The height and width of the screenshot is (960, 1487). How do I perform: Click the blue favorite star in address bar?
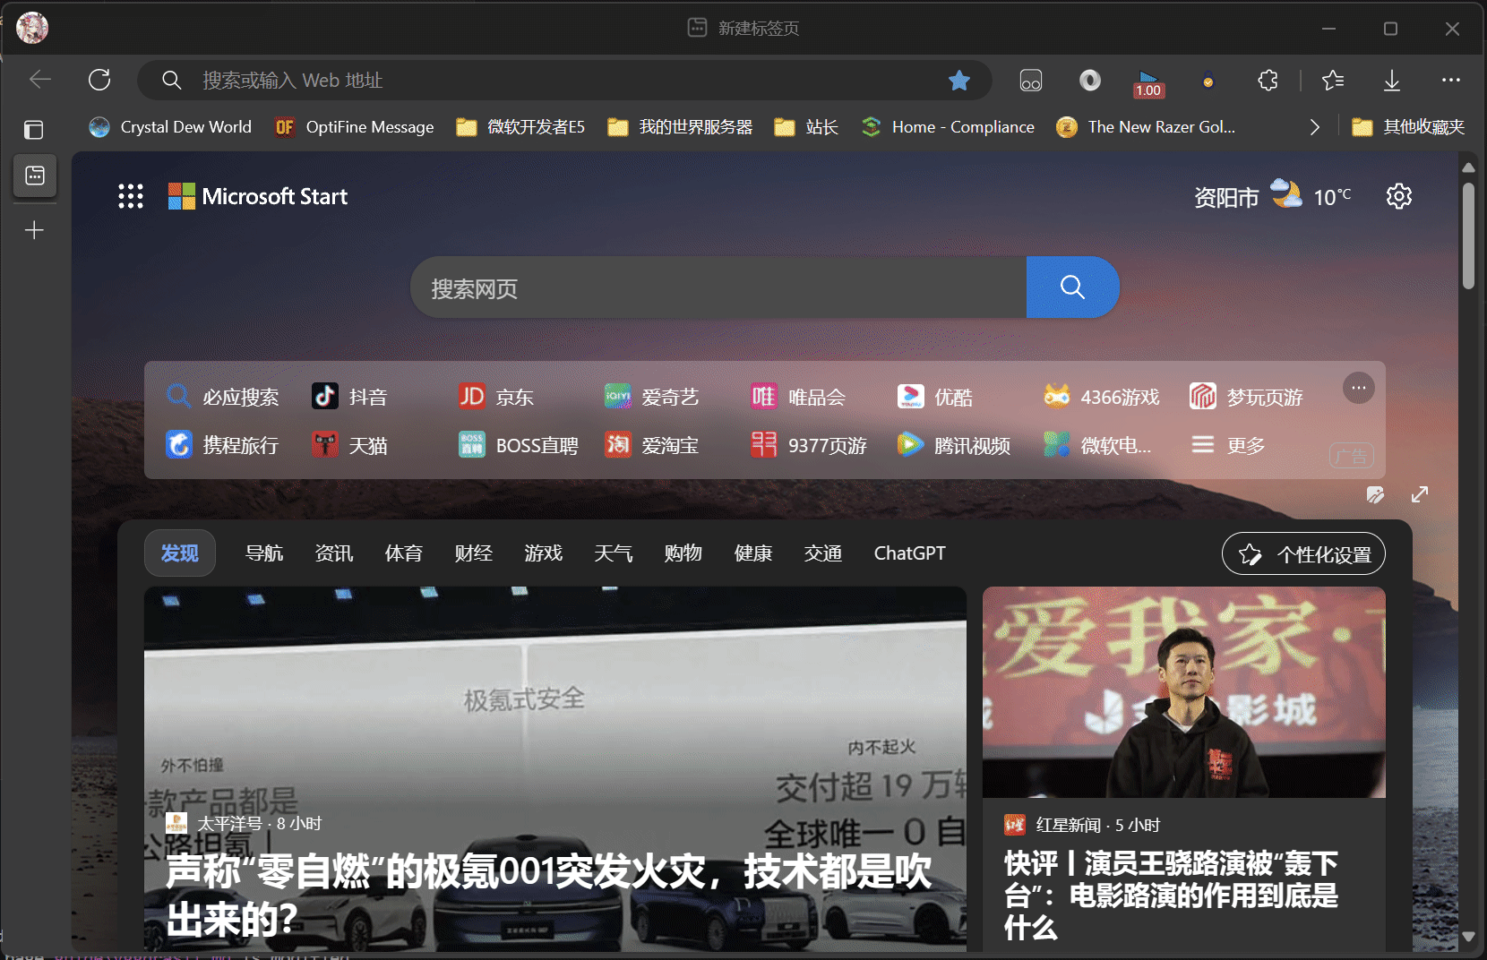pyautogui.click(x=959, y=81)
